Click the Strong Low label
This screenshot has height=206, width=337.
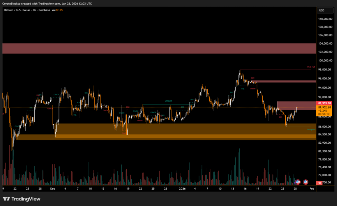(311, 130)
